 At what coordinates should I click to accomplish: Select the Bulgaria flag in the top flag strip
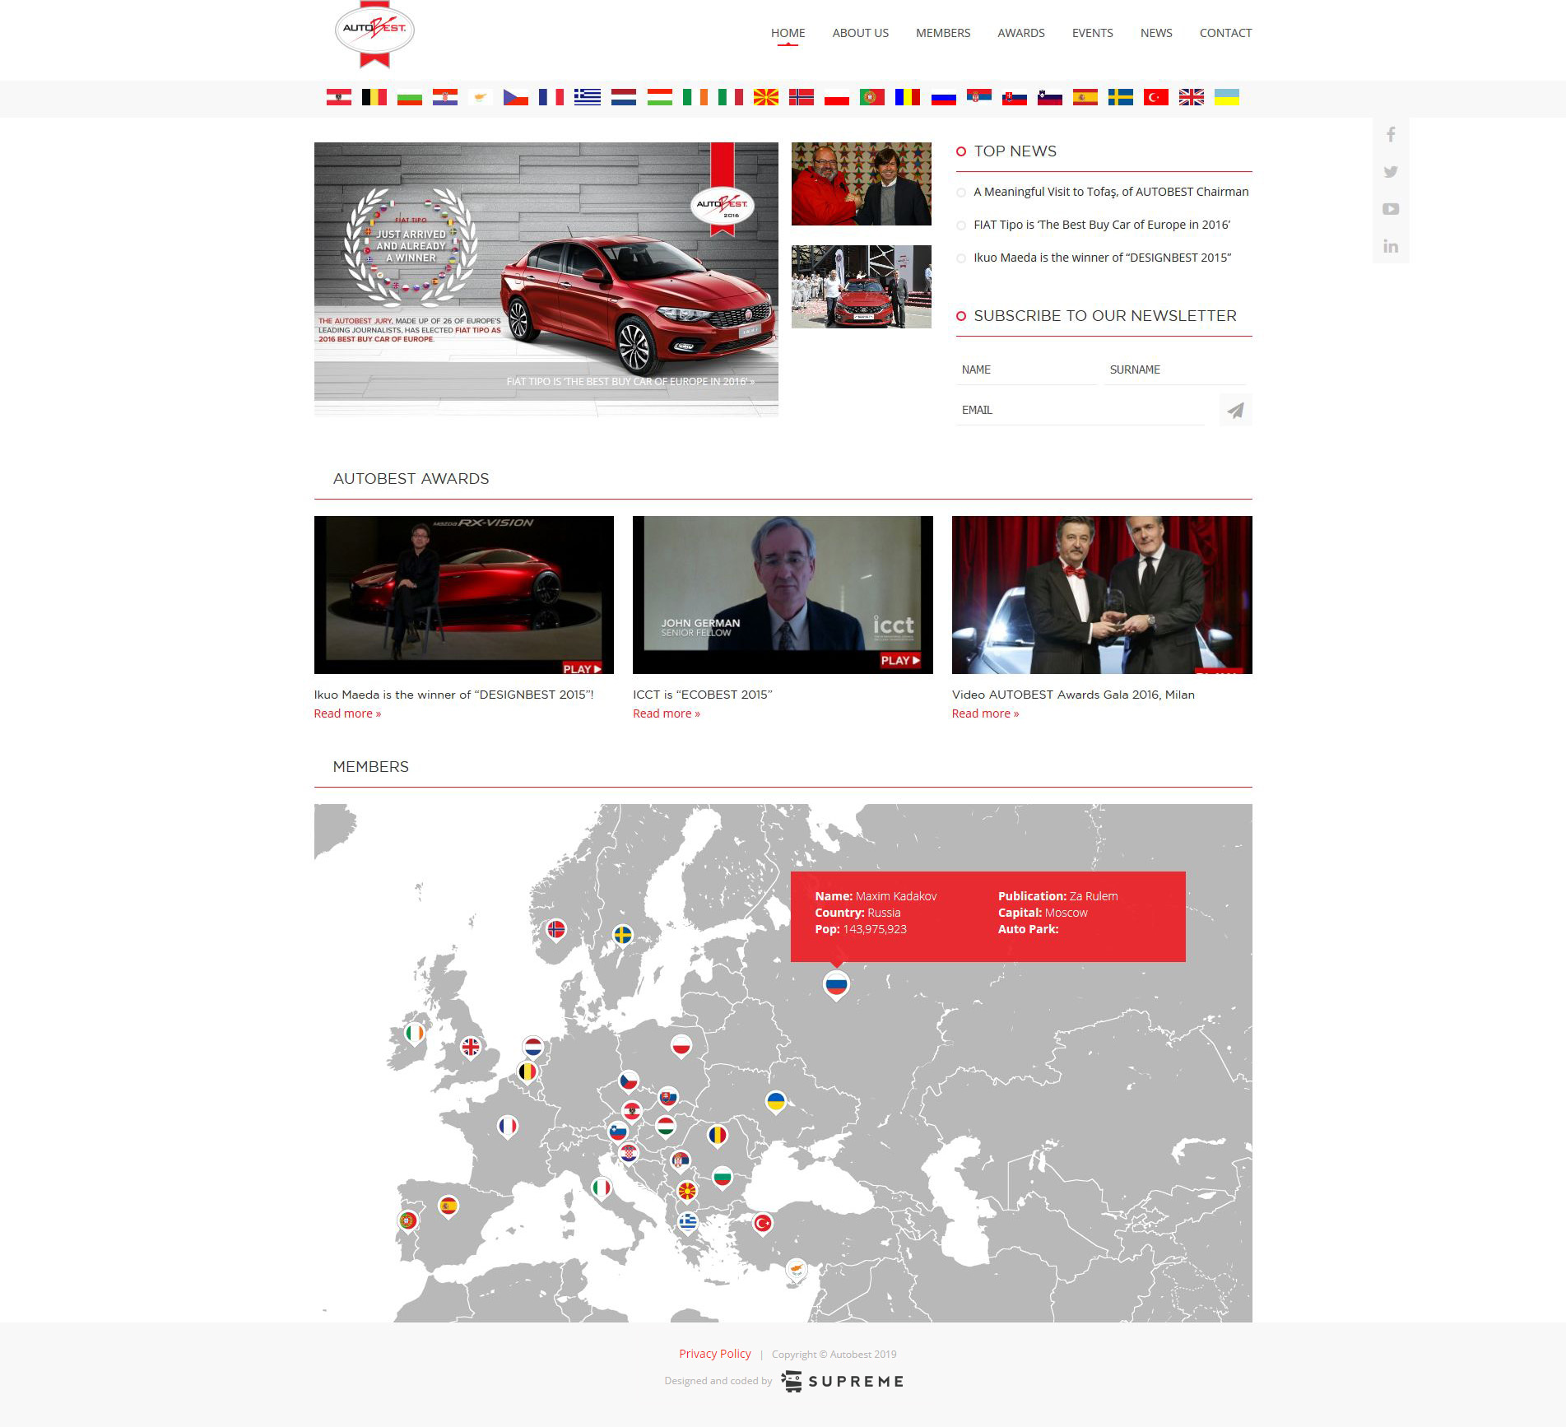410,98
